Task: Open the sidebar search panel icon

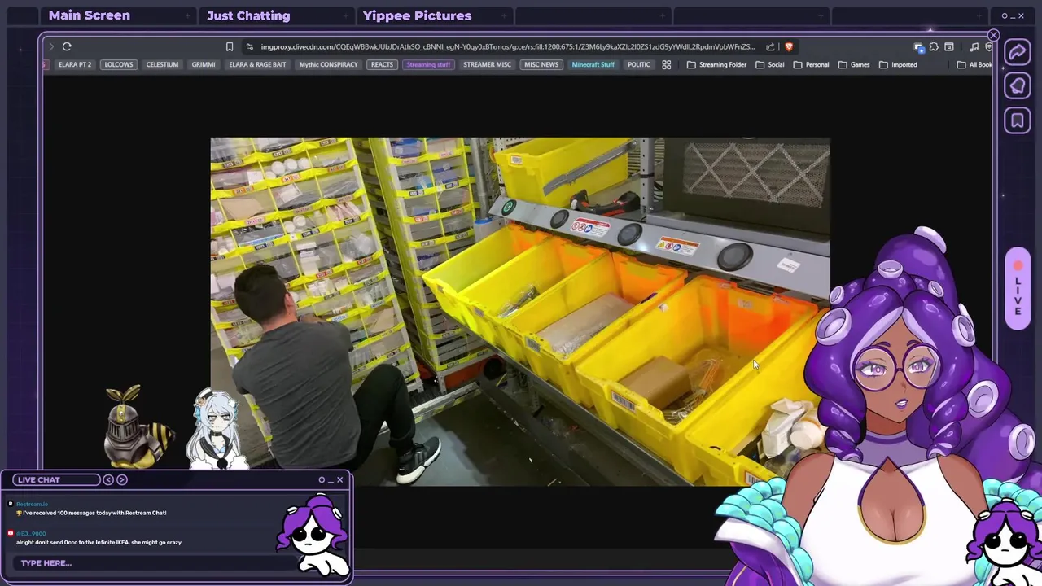Action: [x=949, y=46]
